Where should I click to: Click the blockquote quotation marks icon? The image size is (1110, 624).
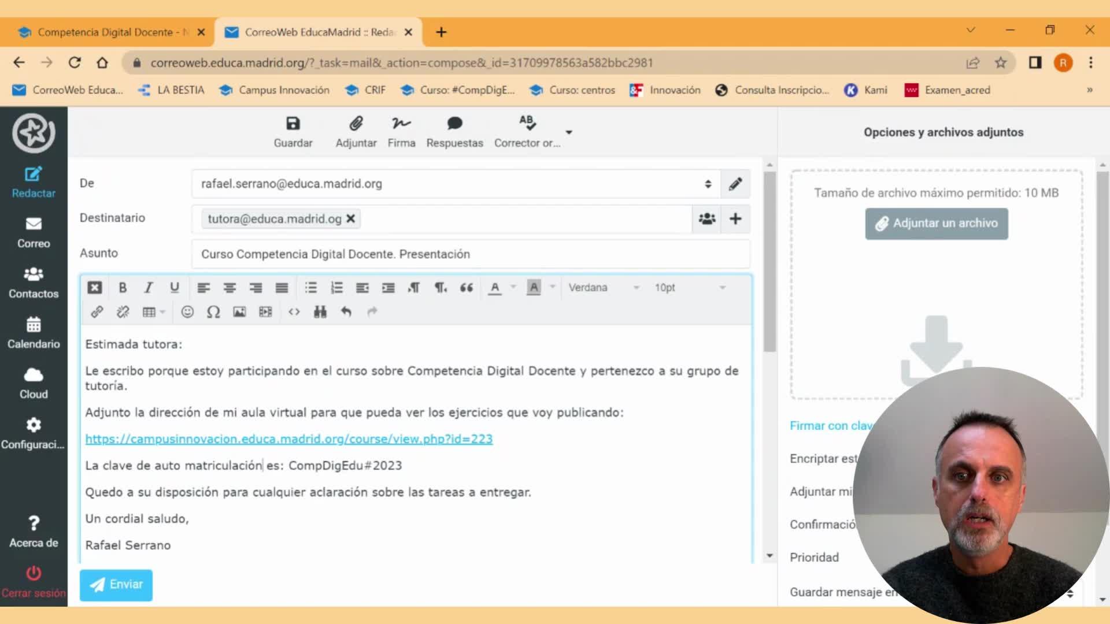click(x=466, y=288)
